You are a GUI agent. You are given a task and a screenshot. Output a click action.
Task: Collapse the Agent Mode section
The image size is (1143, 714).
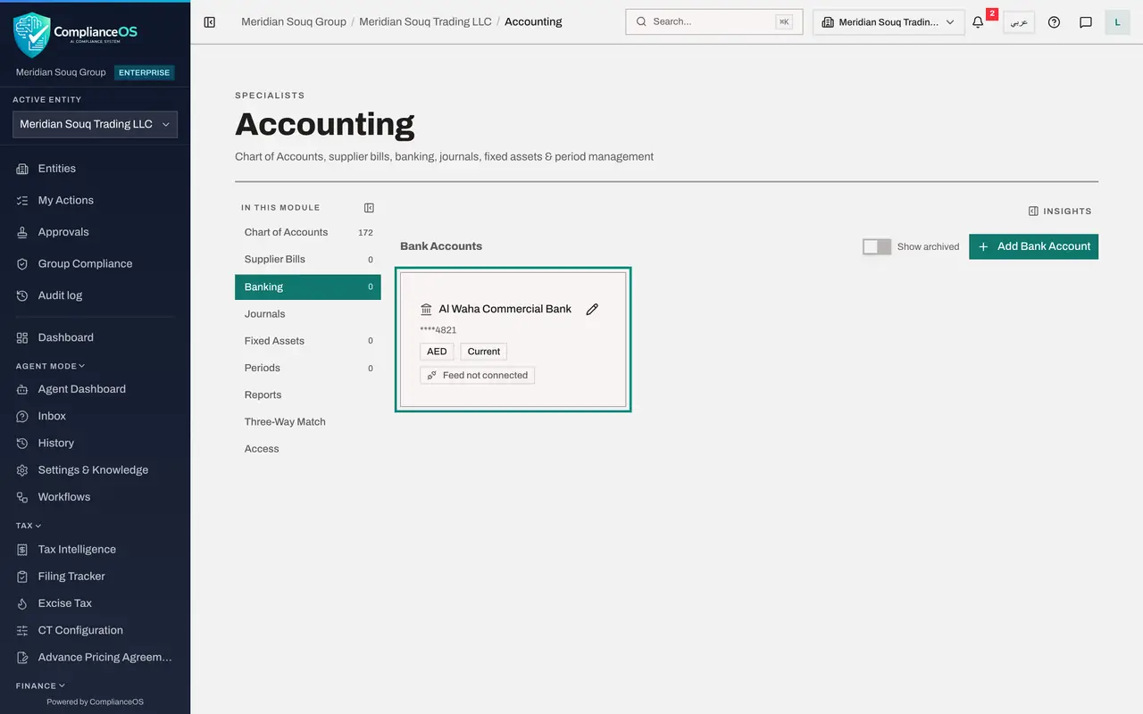(x=50, y=366)
